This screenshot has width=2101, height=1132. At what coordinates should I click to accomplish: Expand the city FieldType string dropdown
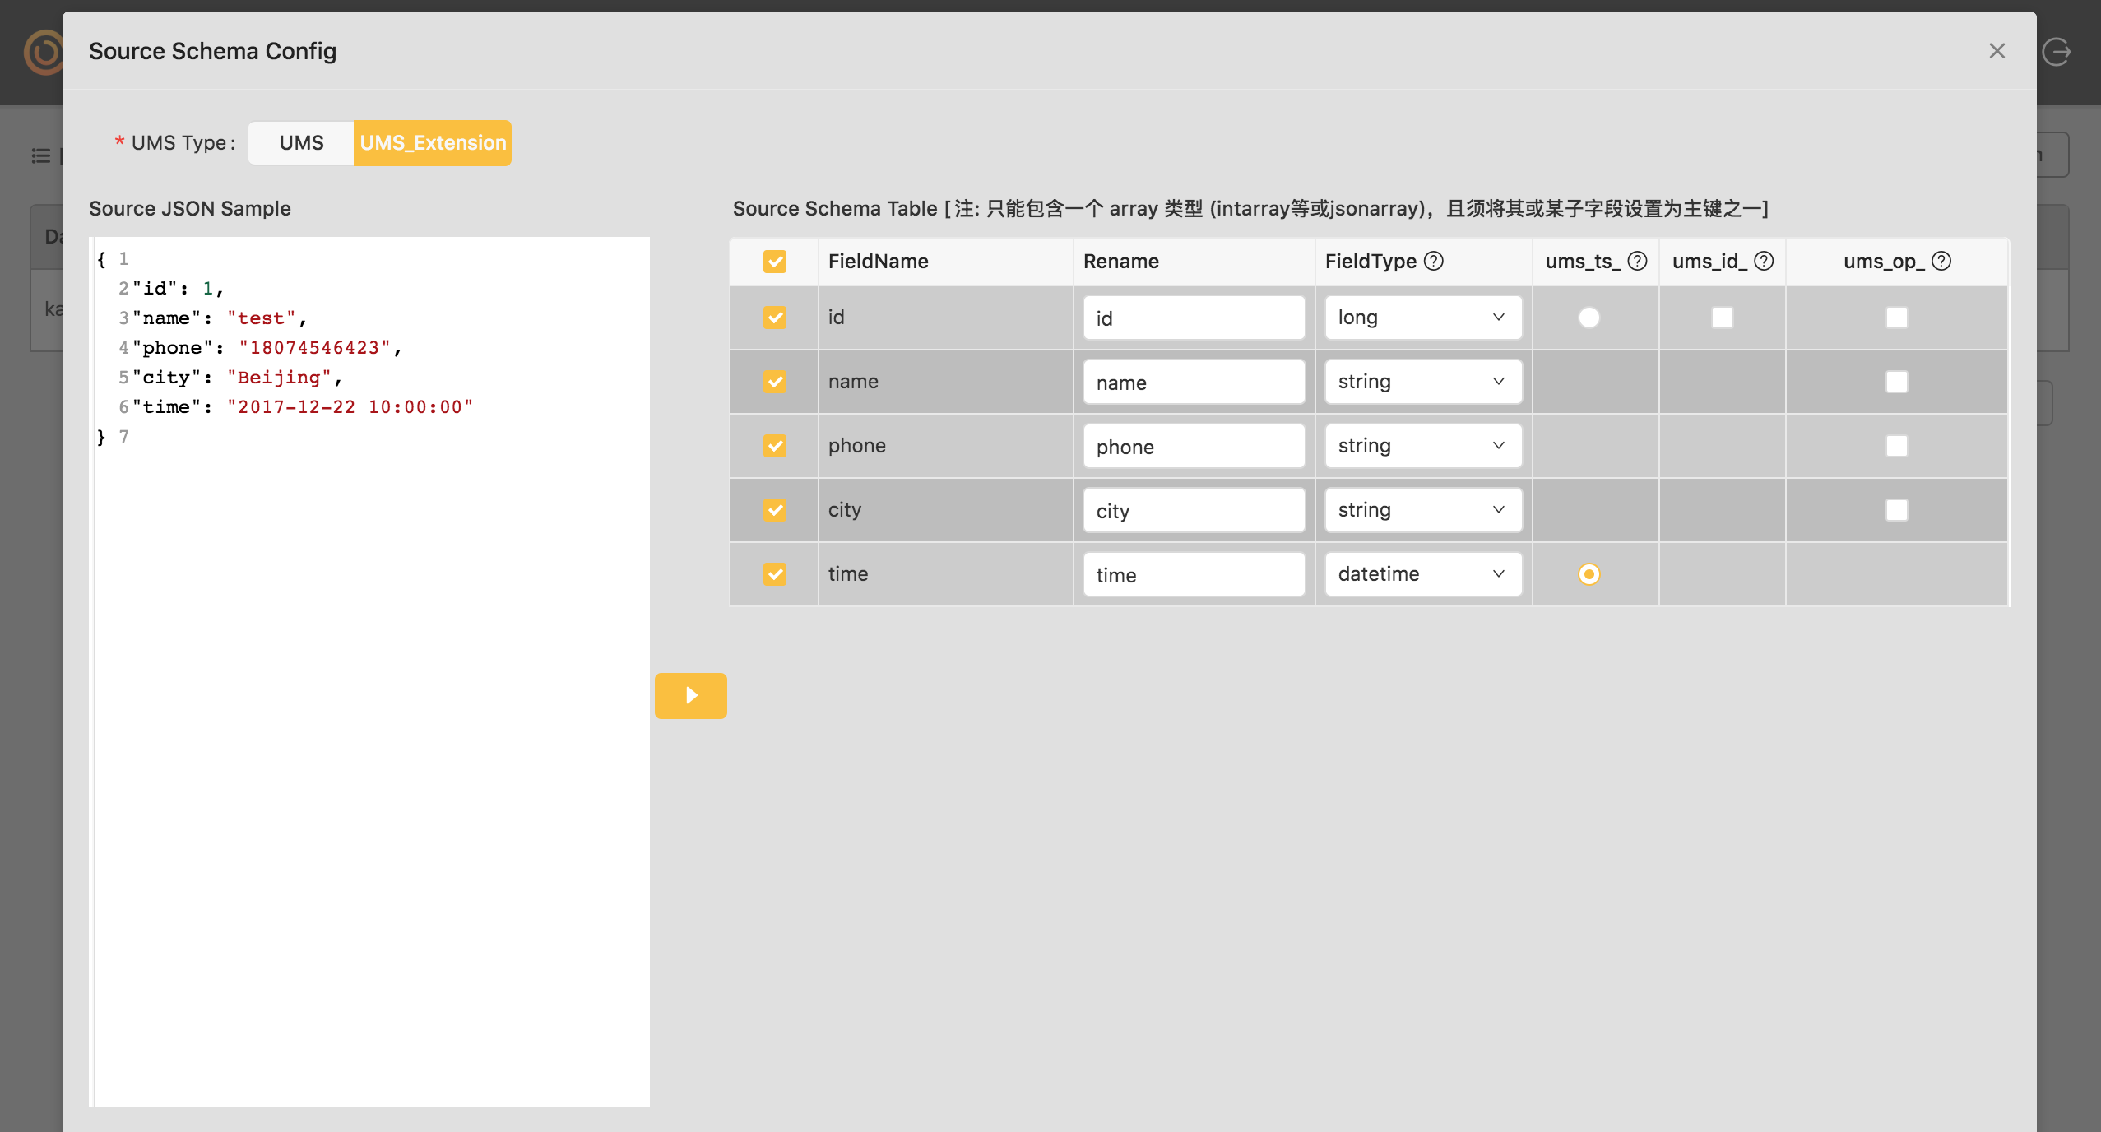coord(1422,510)
